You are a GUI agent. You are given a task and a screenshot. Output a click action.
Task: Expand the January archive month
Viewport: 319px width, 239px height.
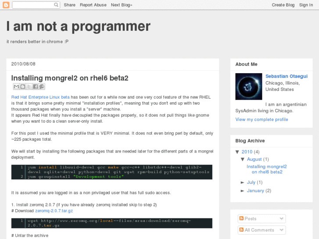[x=243, y=191]
